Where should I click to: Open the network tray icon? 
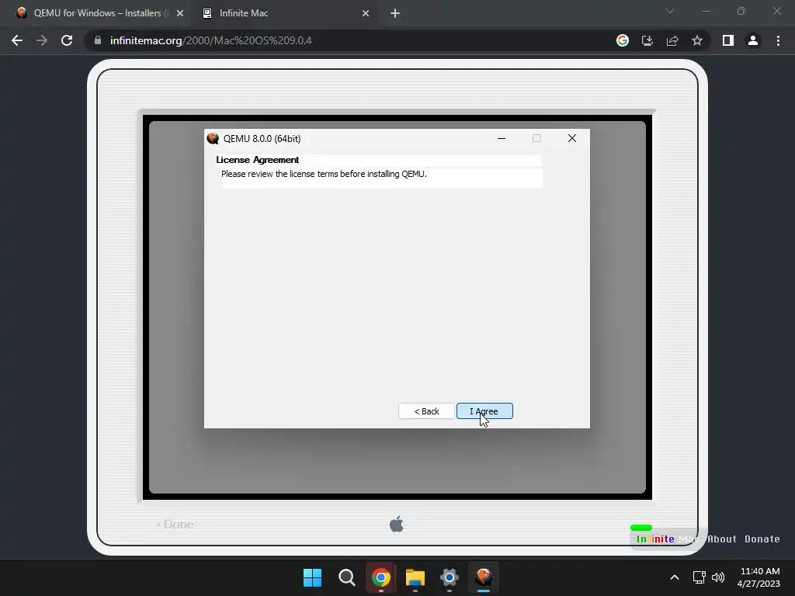pyautogui.click(x=700, y=577)
